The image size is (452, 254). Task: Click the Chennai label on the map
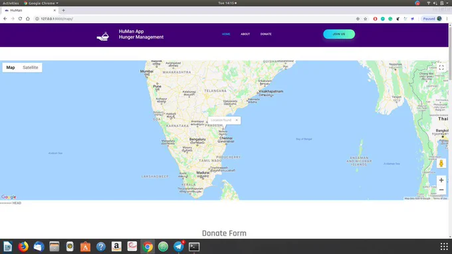click(x=226, y=139)
